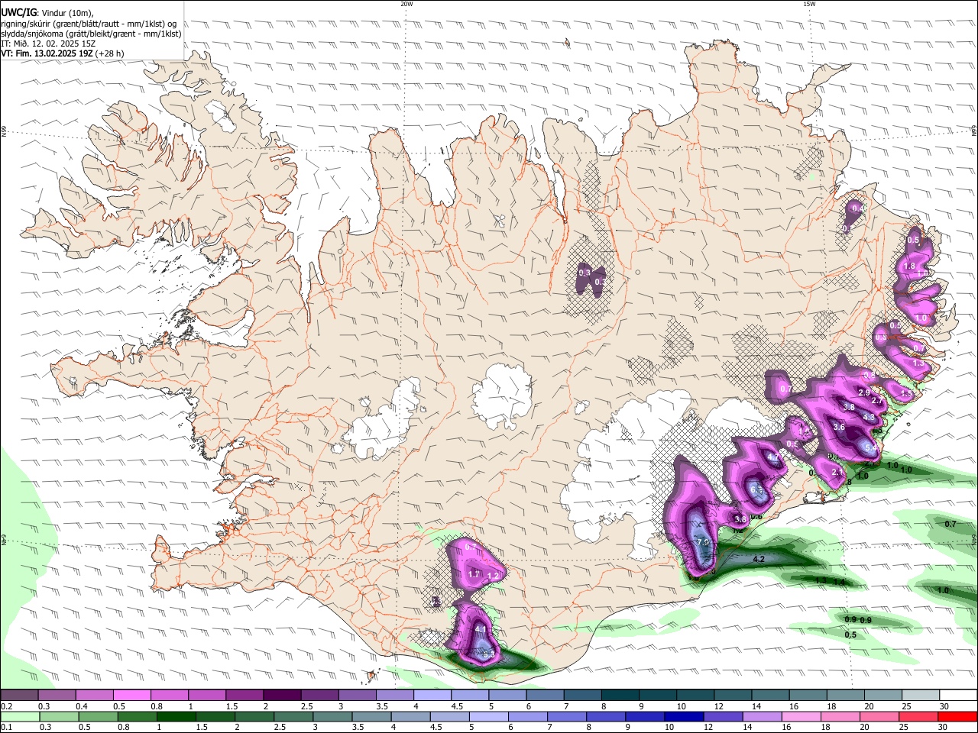This screenshot has width=978, height=733.
Task: Click the '4.1' precipitation value
Action: tap(481, 629)
